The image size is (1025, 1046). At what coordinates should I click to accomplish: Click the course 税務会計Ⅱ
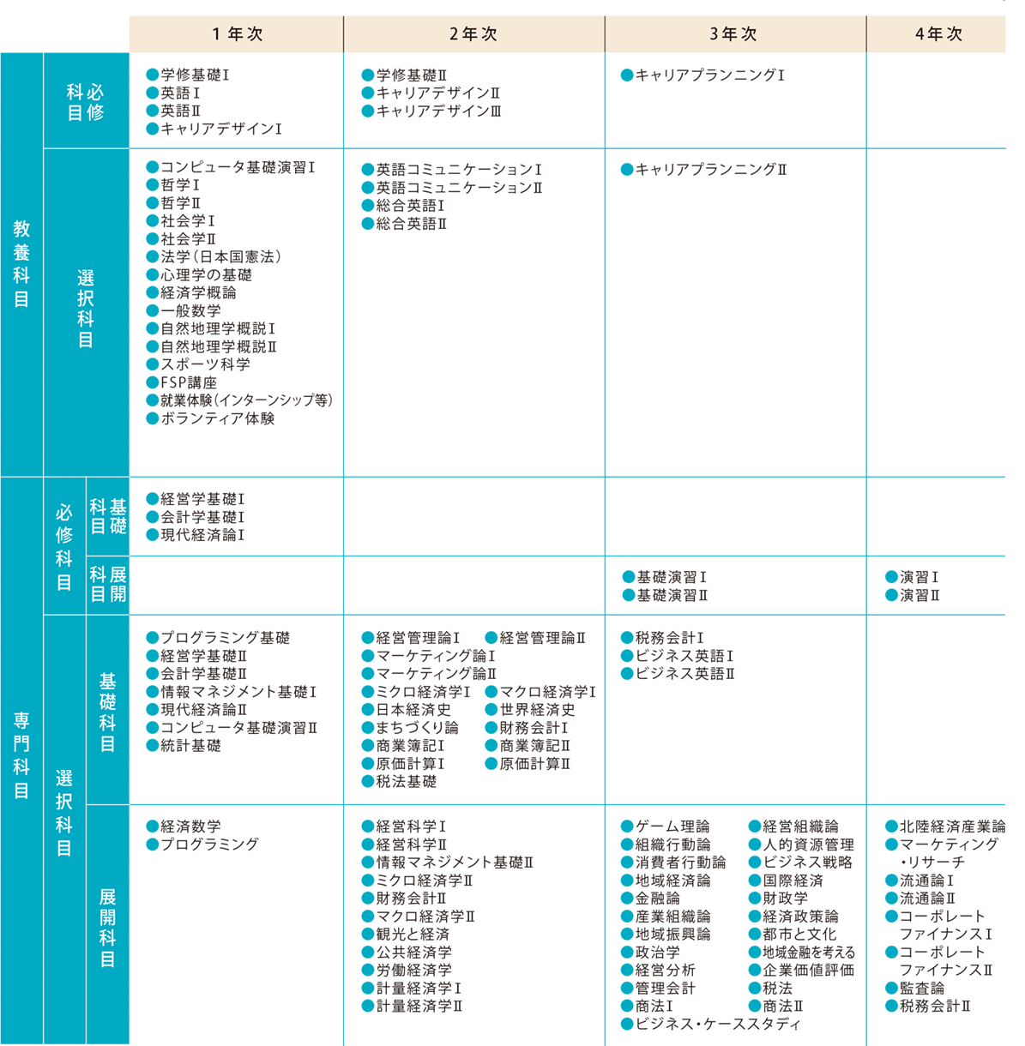(x=928, y=1007)
